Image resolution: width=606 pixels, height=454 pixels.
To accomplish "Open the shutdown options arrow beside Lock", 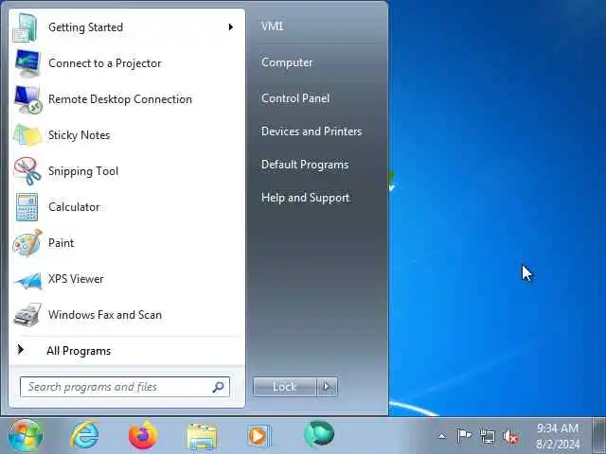I will (x=327, y=387).
